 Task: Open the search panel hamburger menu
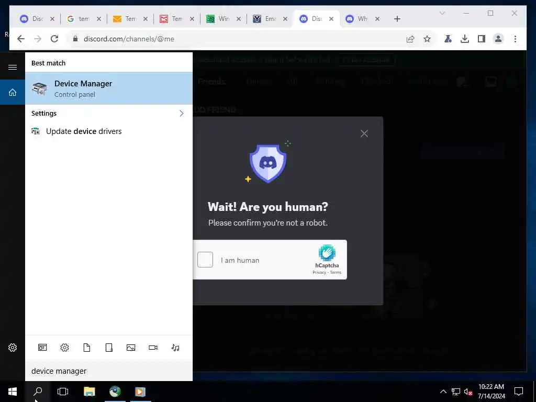13,67
